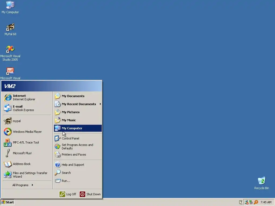
Task: Open My Documents folder
Action: coord(78,96)
